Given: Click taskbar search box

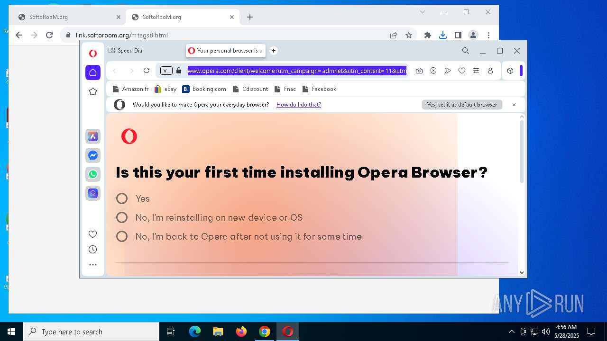Looking at the screenshot, I should (x=91, y=332).
